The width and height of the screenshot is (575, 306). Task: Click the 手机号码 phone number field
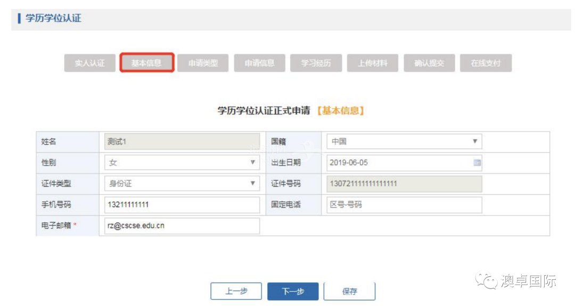182,205
